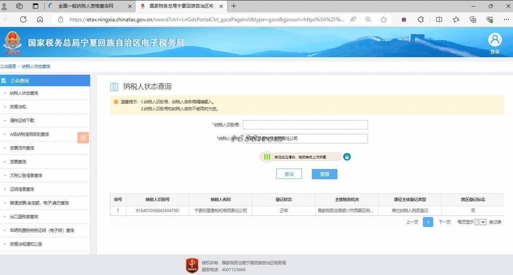Click table cell 宁夏杞里香枸杞有限责任公司
The image size is (513, 275).
tap(221, 211)
